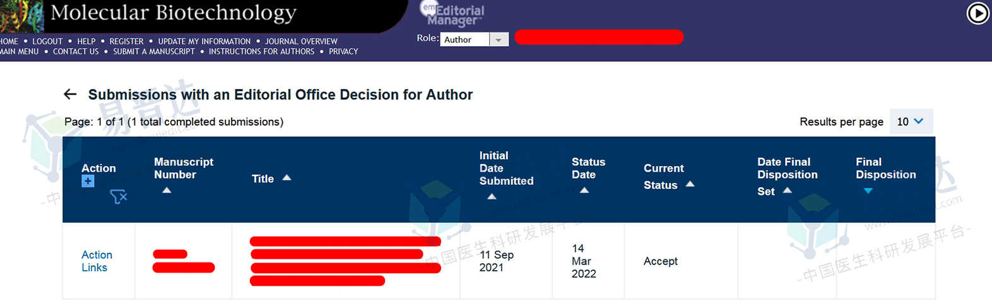992x301 pixels.
Task: Open JOURNAL OVERVIEW from navigation
Action: pos(301,41)
